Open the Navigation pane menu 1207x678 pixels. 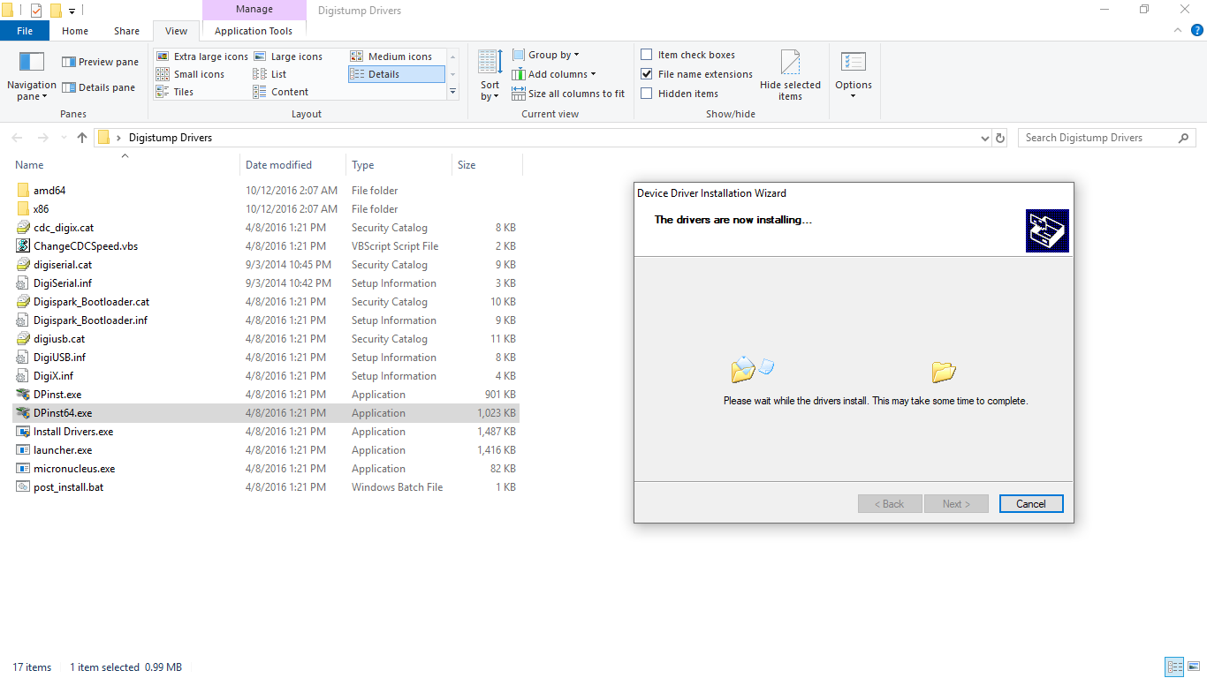[32, 76]
